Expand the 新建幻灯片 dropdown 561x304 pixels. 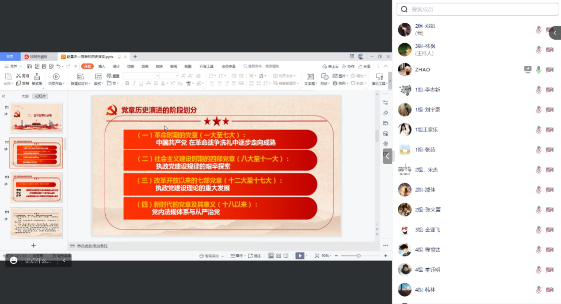(x=80, y=83)
